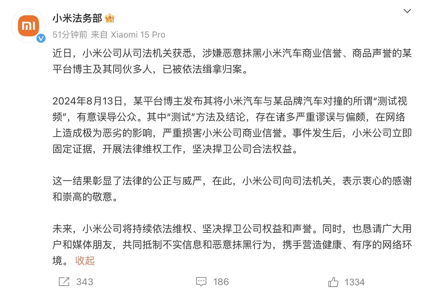Open the Xiaomi 15 Pro source link
The image size is (423, 292).
tap(138, 35)
